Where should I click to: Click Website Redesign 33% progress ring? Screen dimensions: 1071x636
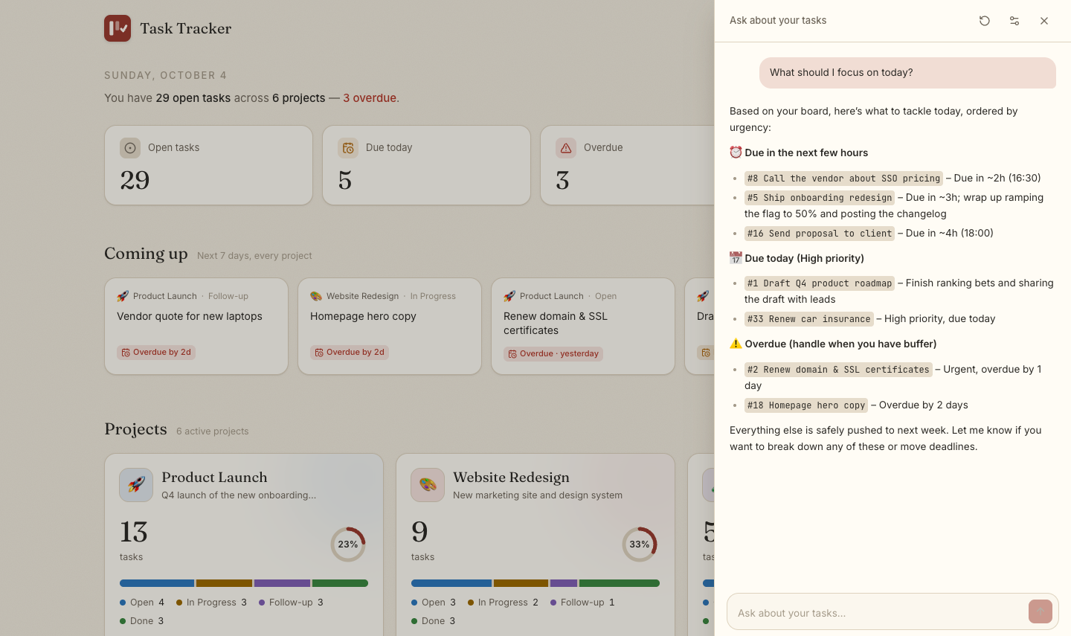pos(640,545)
